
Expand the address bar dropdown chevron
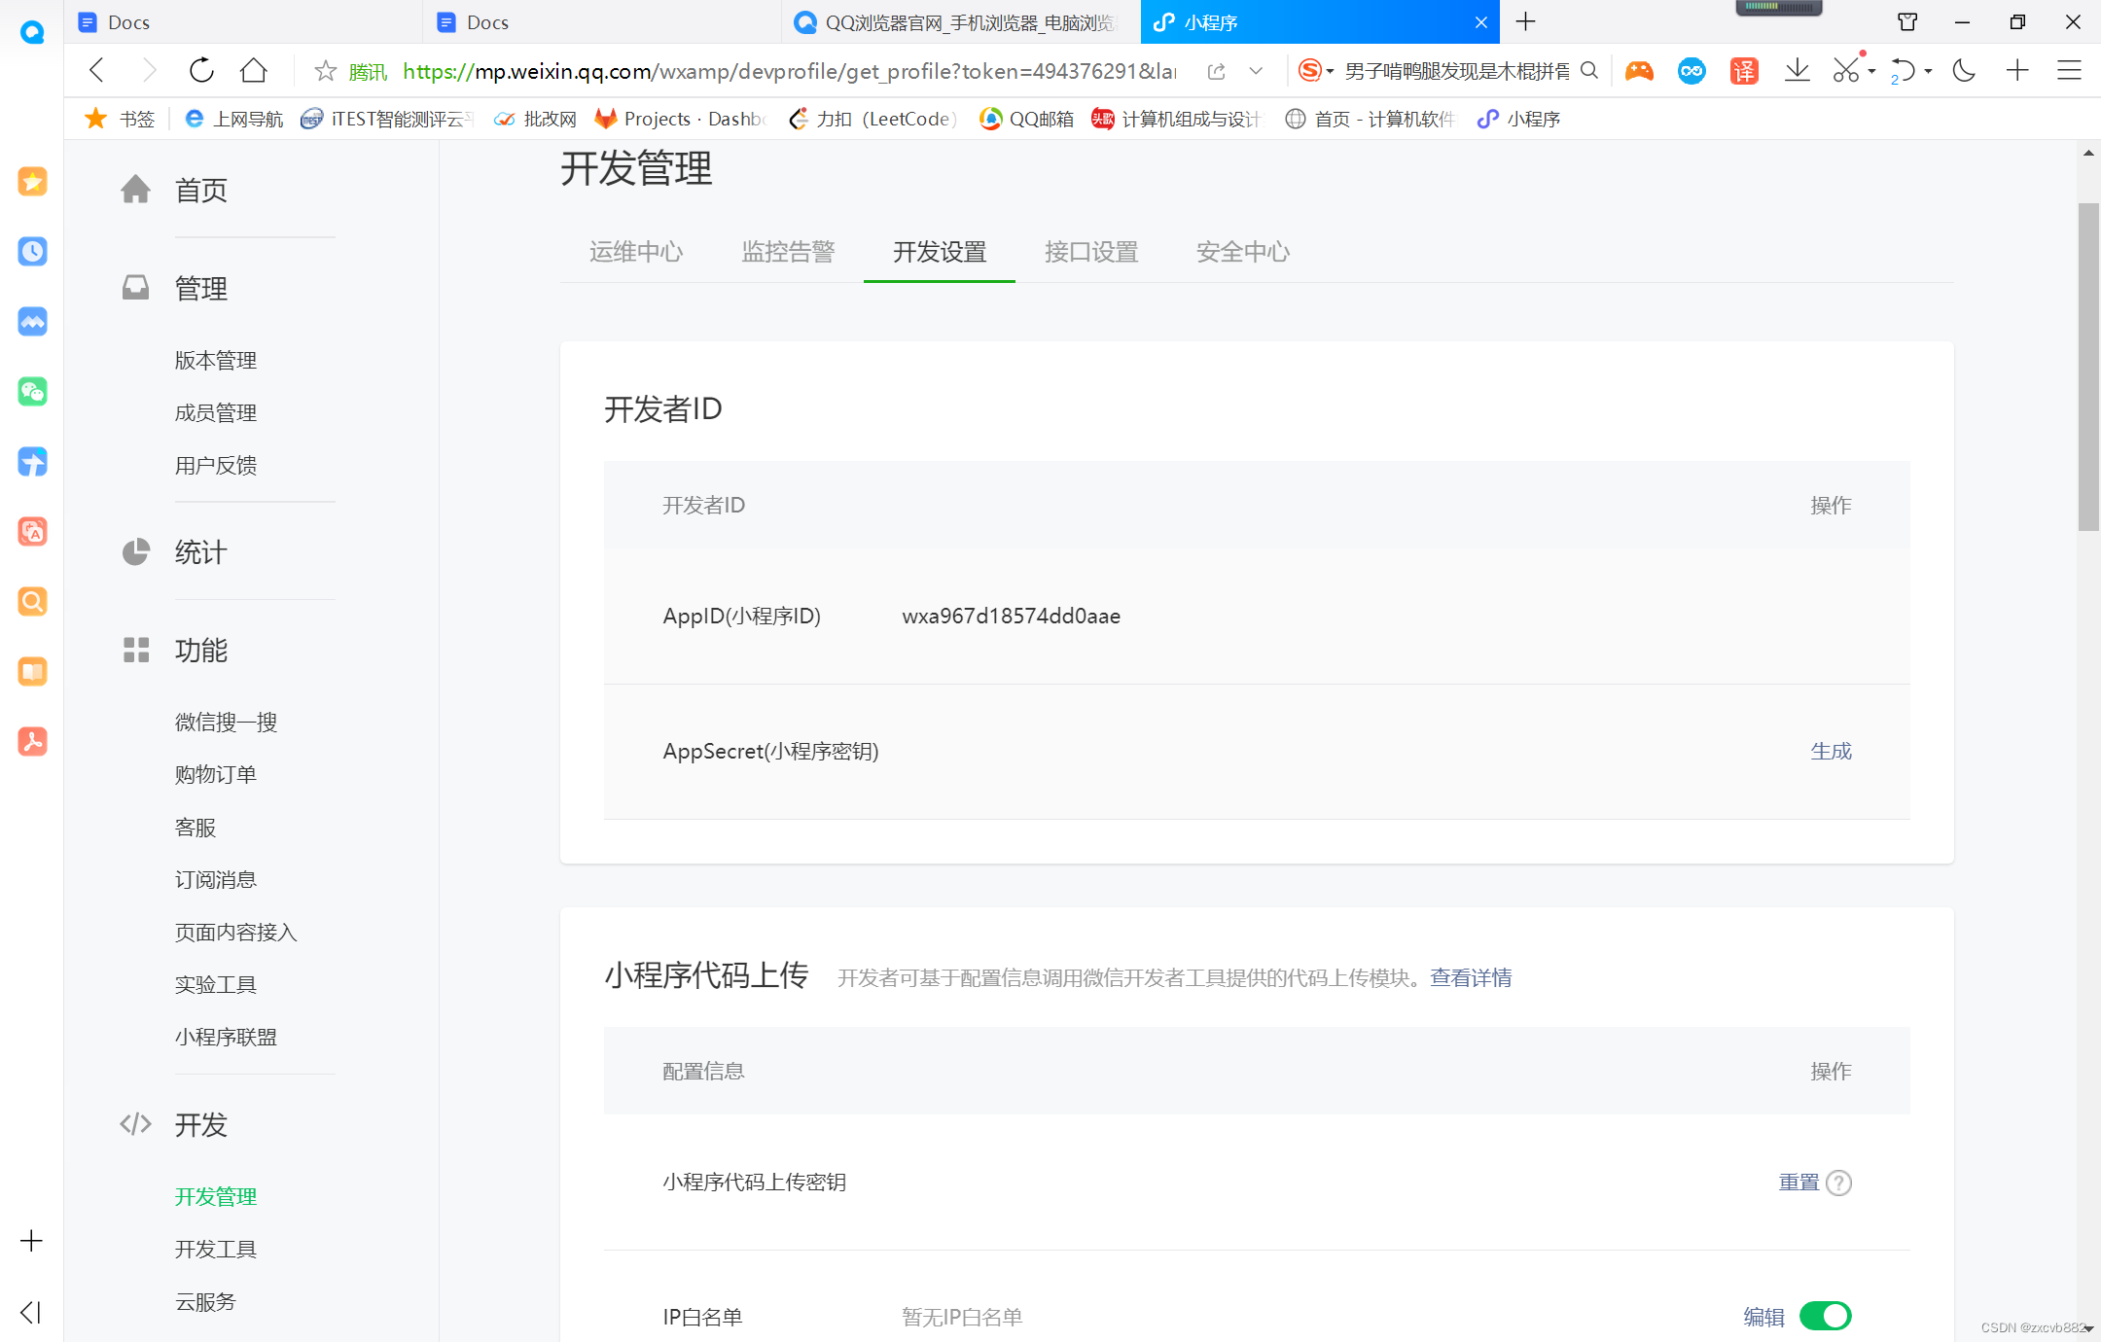click(x=1256, y=70)
